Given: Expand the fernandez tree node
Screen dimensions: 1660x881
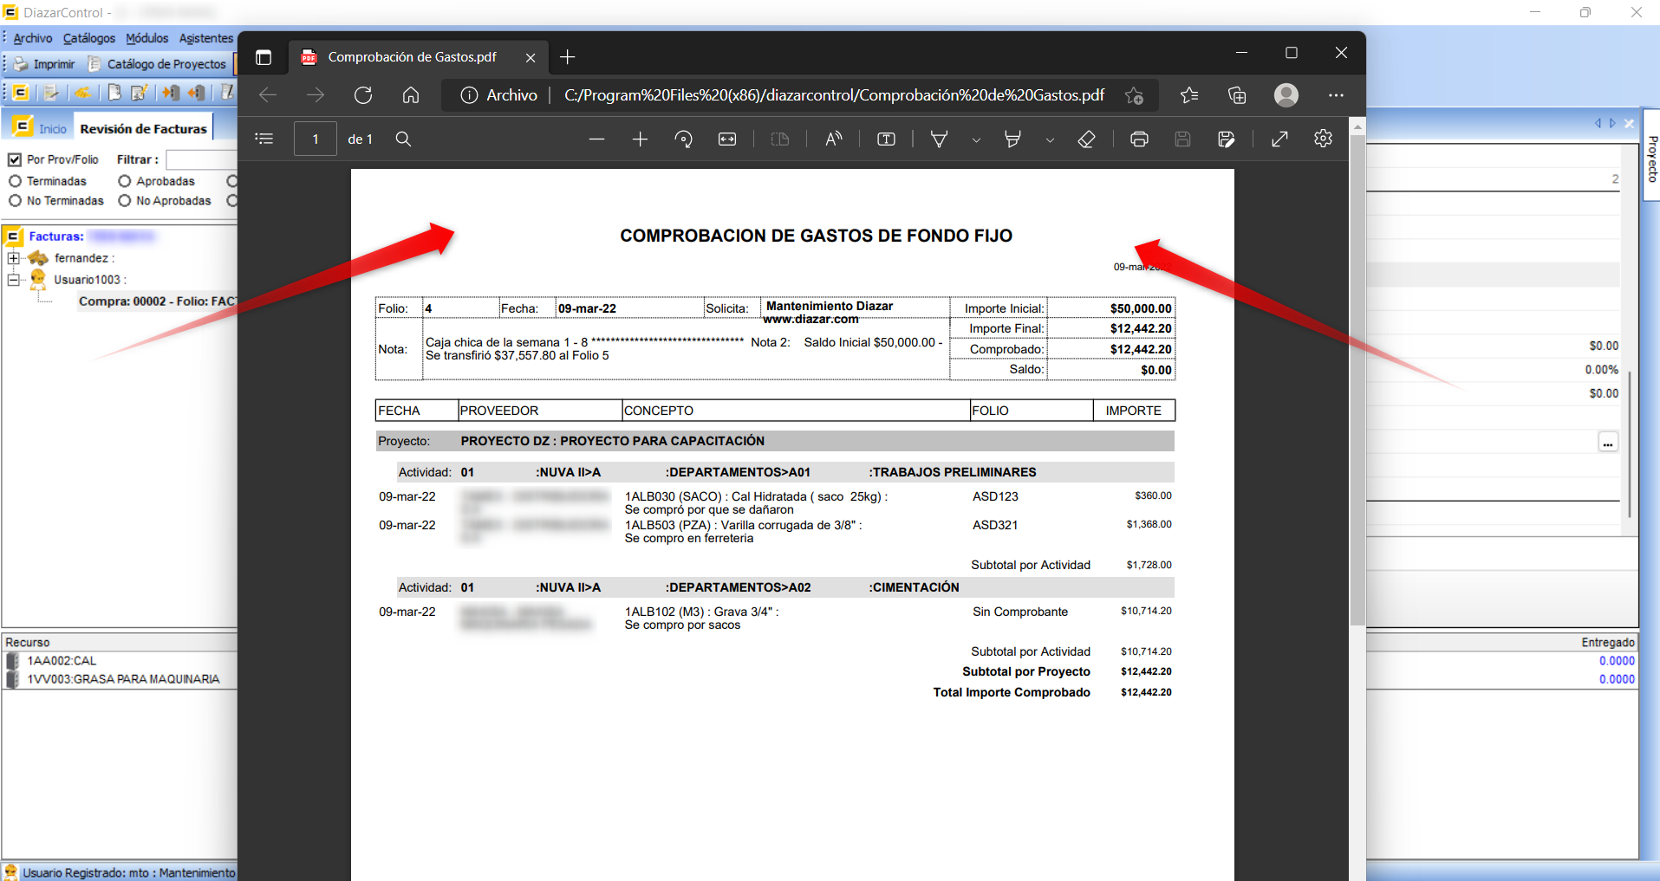Looking at the screenshot, I should pos(13,258).
